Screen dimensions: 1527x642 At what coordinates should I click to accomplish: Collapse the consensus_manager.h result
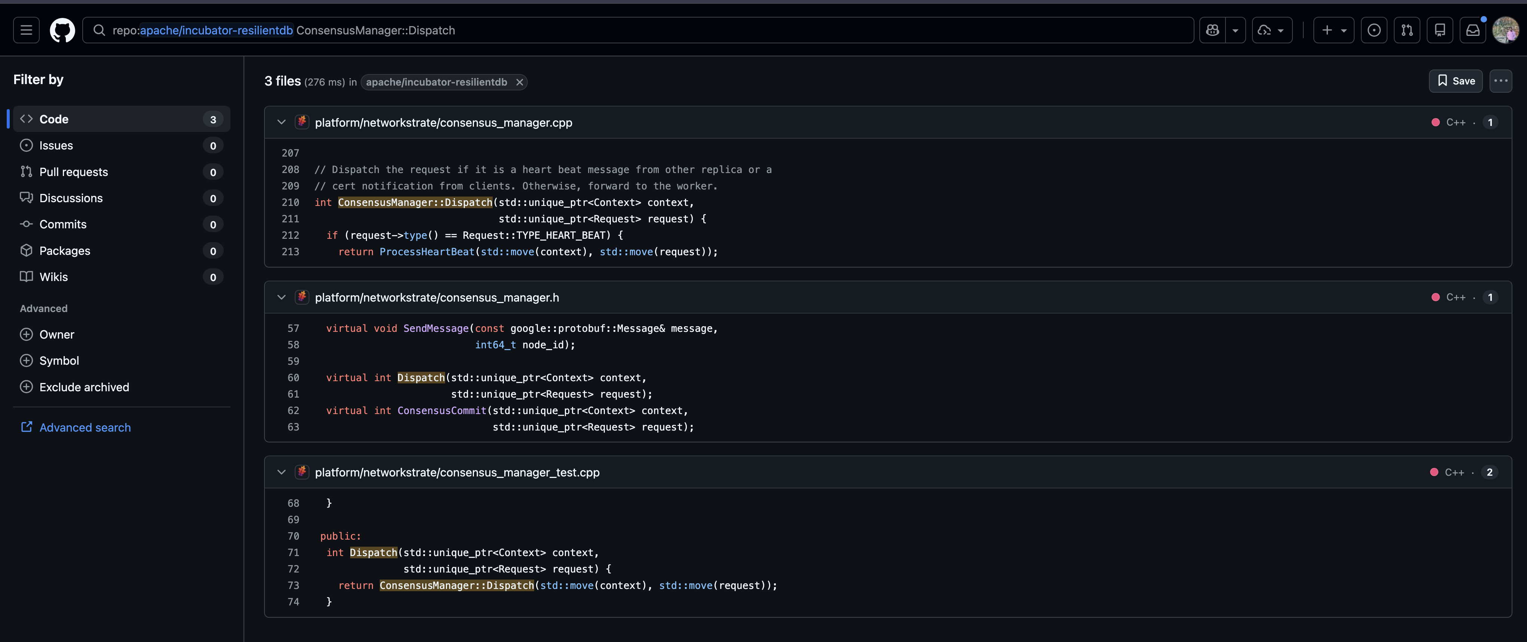(282, 297)
